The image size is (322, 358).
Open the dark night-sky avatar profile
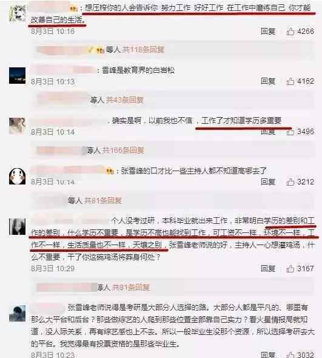click(17, 76)
